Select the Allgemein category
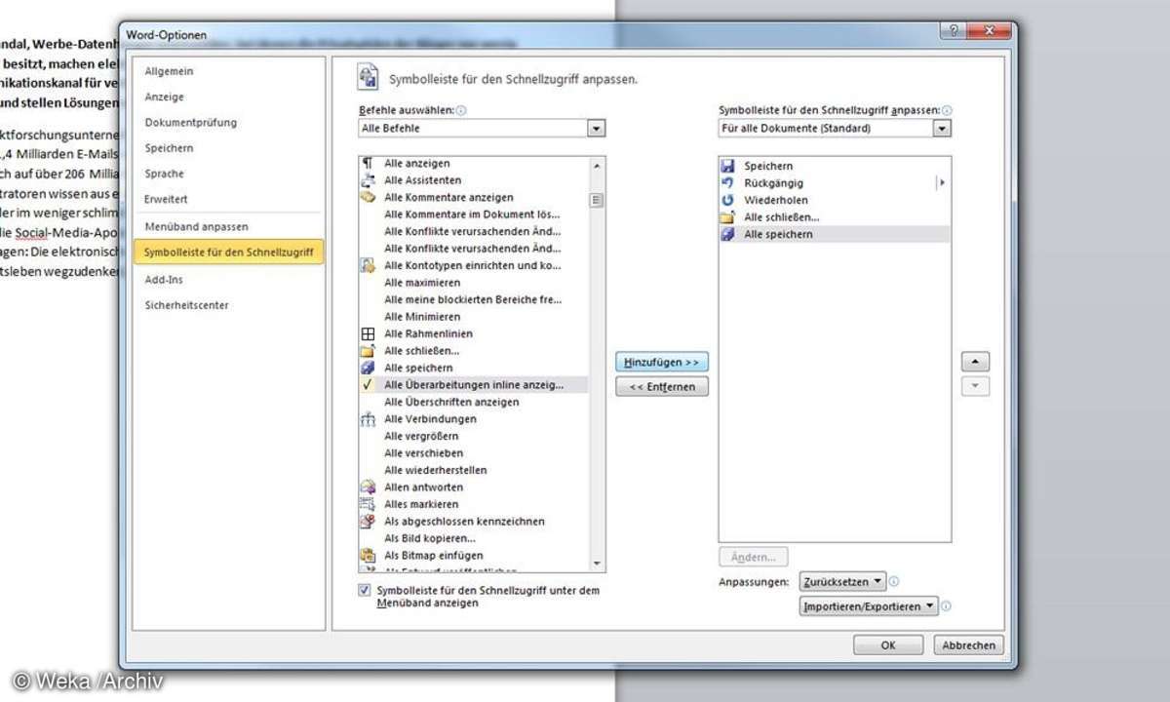 click(x=169, y=71)
